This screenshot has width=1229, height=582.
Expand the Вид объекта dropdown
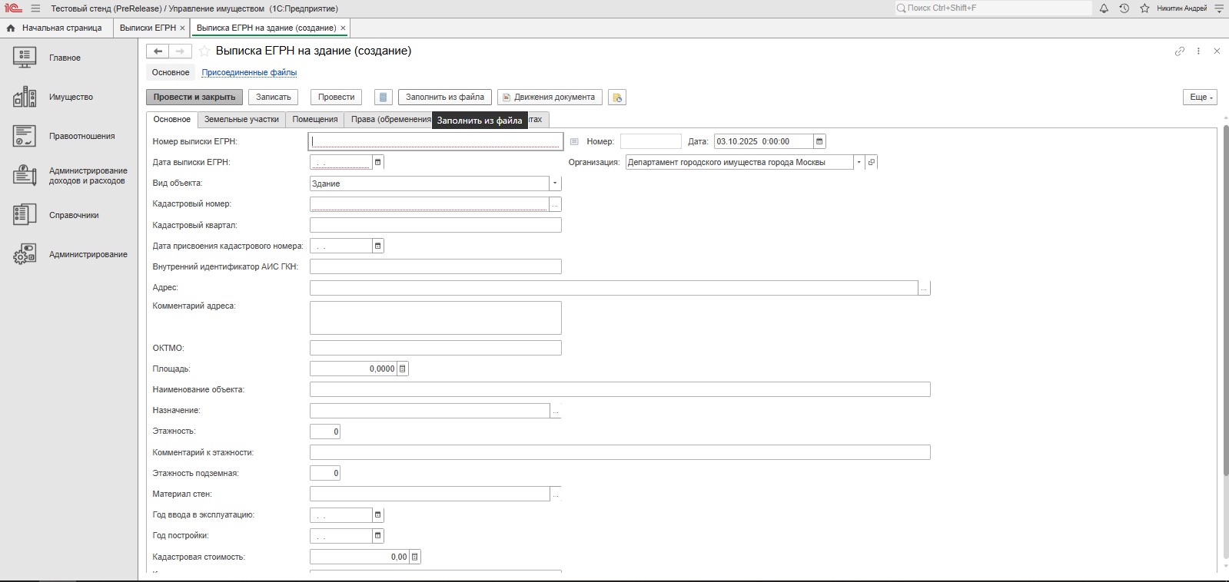tap(555, 184)
